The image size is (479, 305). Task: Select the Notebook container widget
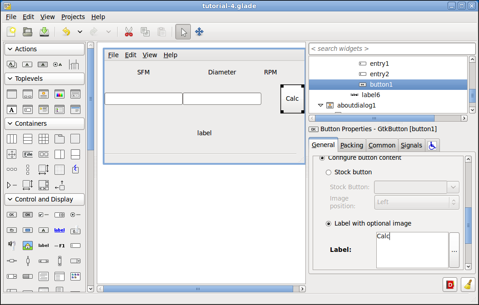[x=60, y=139]
